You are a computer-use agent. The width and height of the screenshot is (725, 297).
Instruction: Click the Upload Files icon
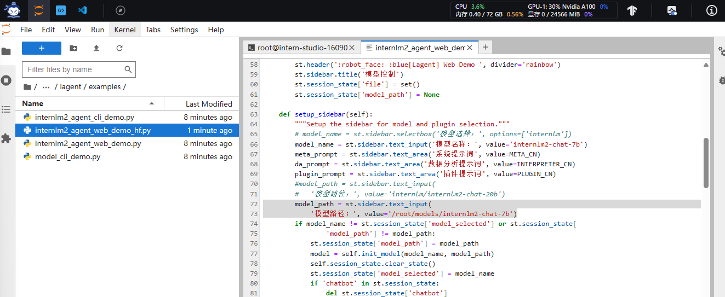pos(96,48)
